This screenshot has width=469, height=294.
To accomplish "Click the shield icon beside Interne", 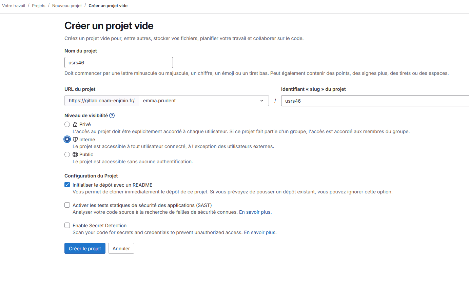I will (75, 140).
